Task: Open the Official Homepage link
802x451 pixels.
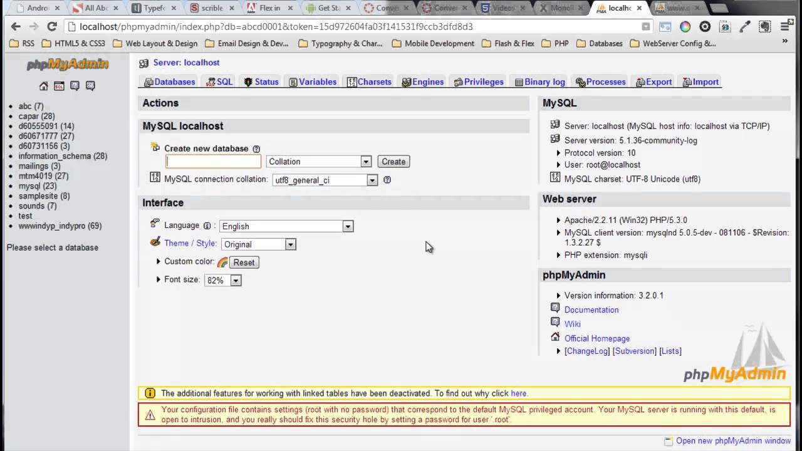Action: pos(596,338)
